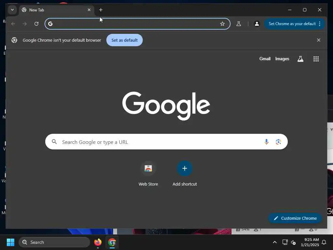Click Set Chrome as your default
333x250 pixels.
pos(292,24)
